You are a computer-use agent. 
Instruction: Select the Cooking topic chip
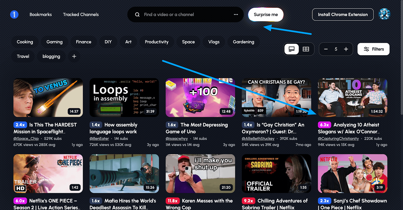[x=25, y=42]
